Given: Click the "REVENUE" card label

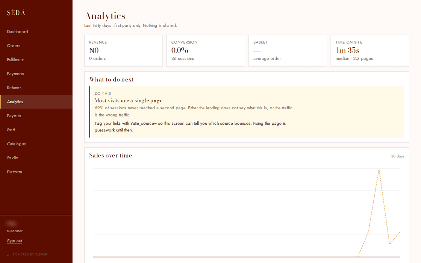Looking at the screenshot, I should tap(98, 42).
